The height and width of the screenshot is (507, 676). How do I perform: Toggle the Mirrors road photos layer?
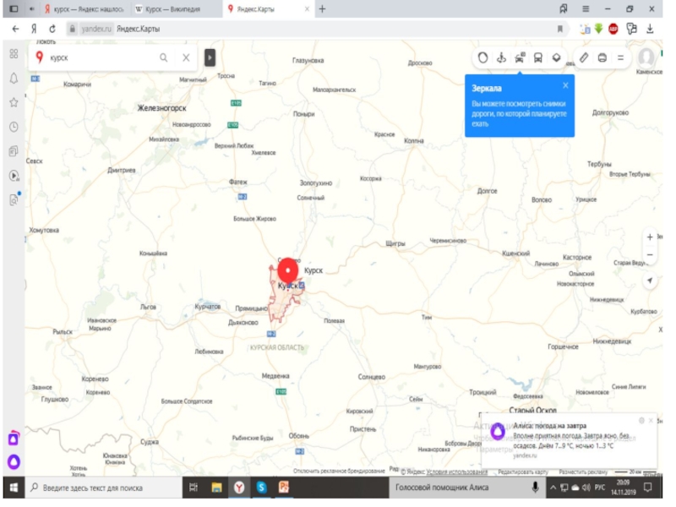tap(519, 58)
